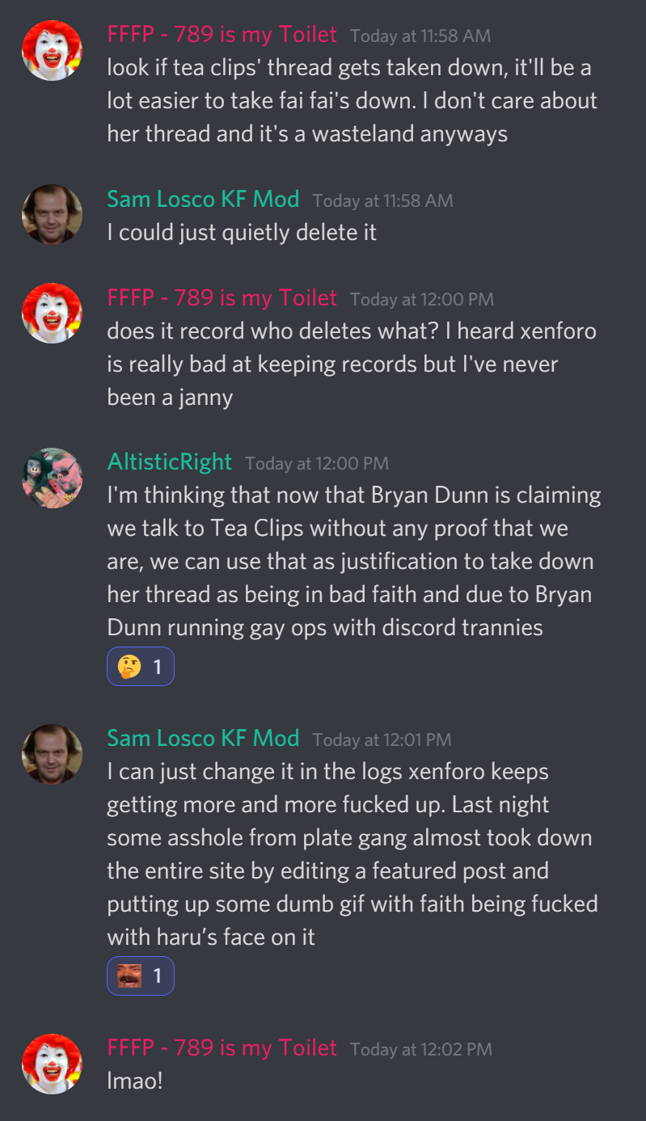This screenshot has width=646, height=1121.
Task: Toggle the face emoji reaction under Sam Losco's message
Action: 141,976
